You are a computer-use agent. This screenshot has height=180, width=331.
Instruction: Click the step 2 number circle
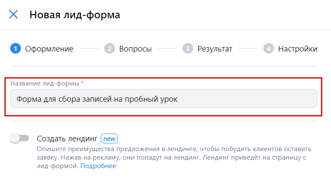click(110, 49)
